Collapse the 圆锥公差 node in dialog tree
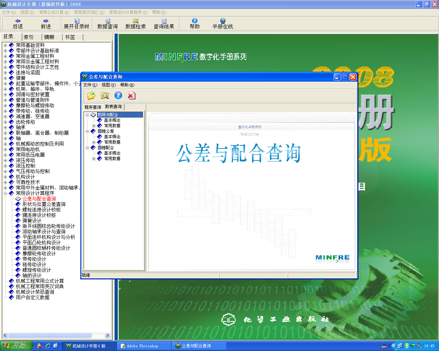The image size is (439, 351). (x=87, y=131)
